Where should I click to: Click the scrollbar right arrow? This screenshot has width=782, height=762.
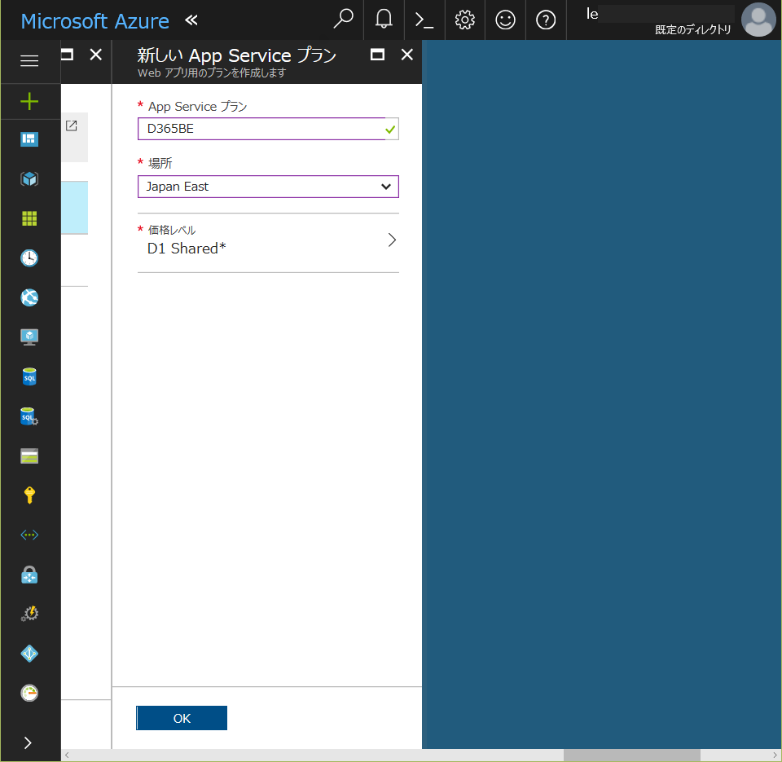coord(775,755)
